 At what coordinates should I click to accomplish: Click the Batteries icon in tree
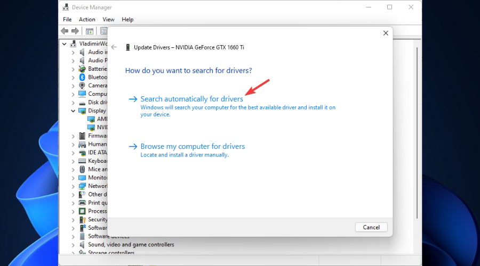[82, 69]
